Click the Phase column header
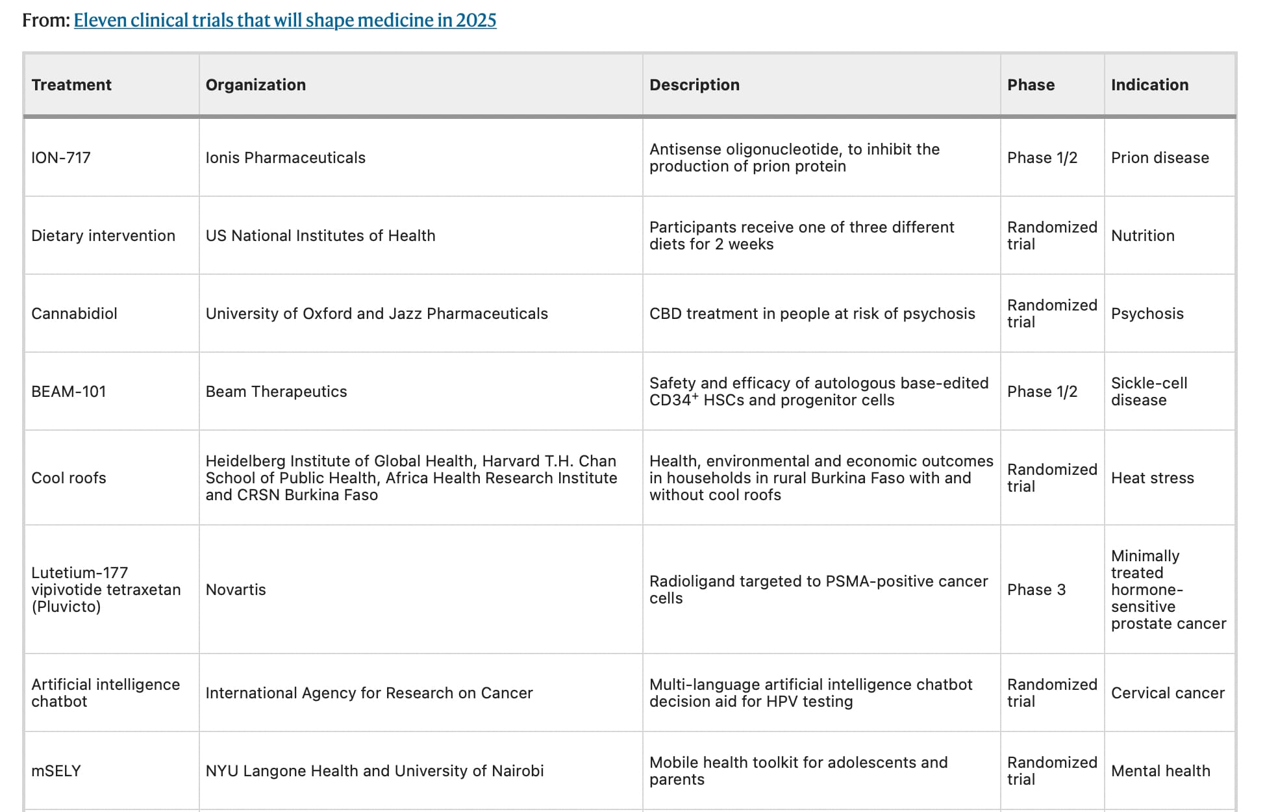The image size is (1265, 812). pos(1052,84)
